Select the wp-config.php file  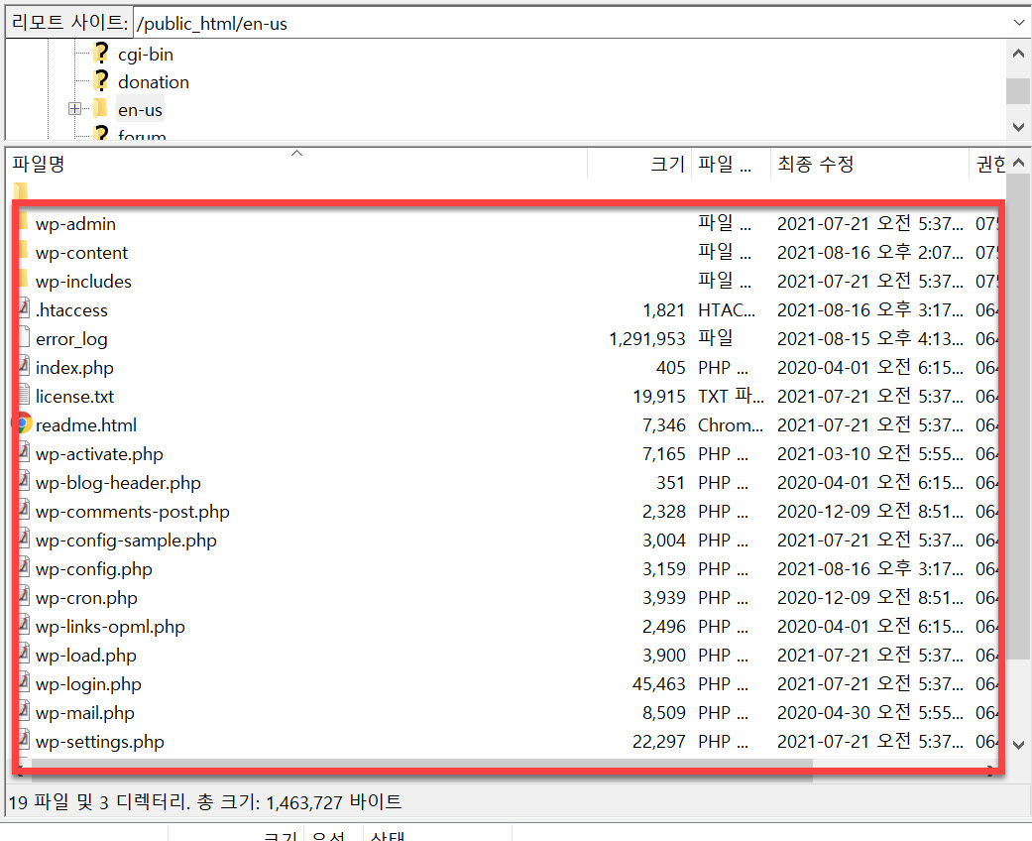tap(94, 569)
